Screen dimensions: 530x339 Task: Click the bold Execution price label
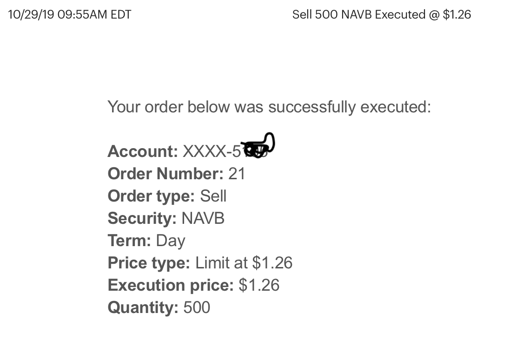(171, 285)
